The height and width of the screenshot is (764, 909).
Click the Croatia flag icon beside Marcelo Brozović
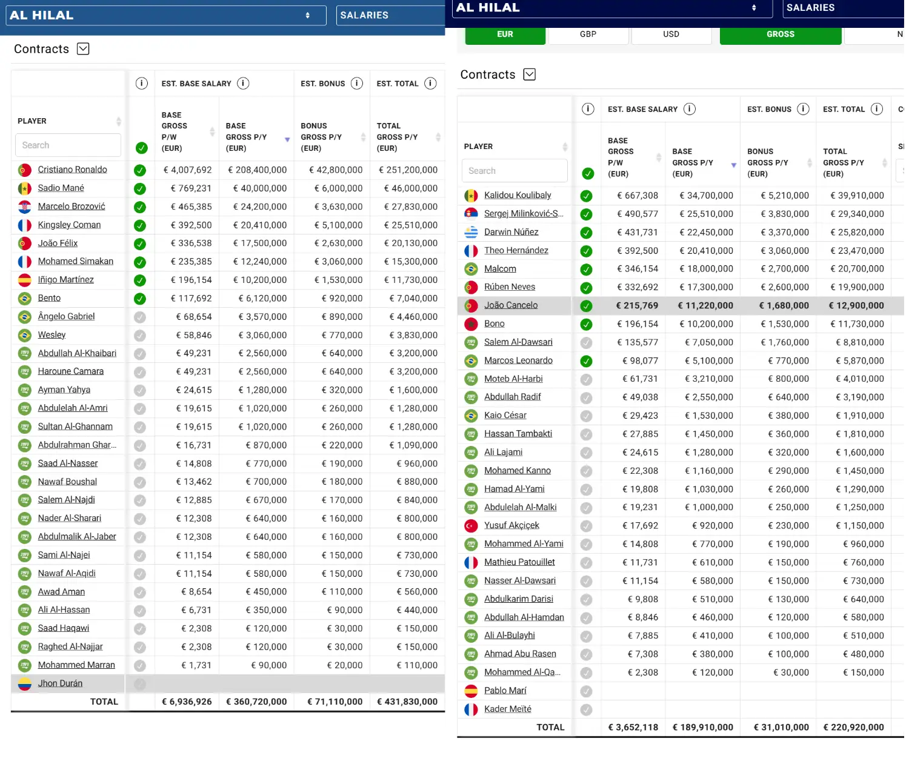coord(24,207)
